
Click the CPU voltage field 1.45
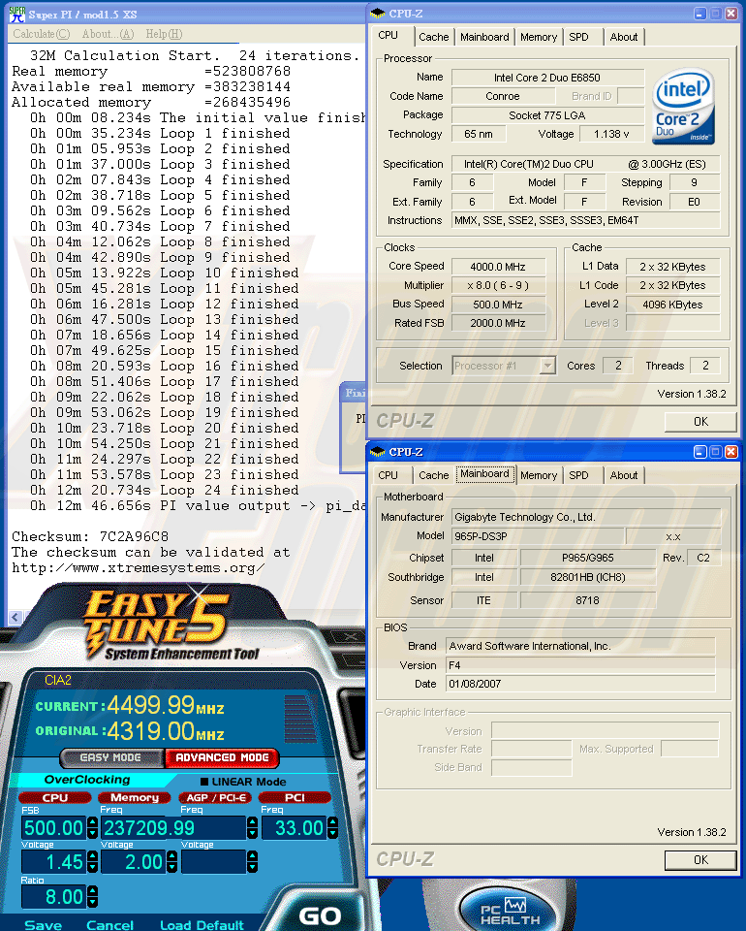[x=53, y=861]
